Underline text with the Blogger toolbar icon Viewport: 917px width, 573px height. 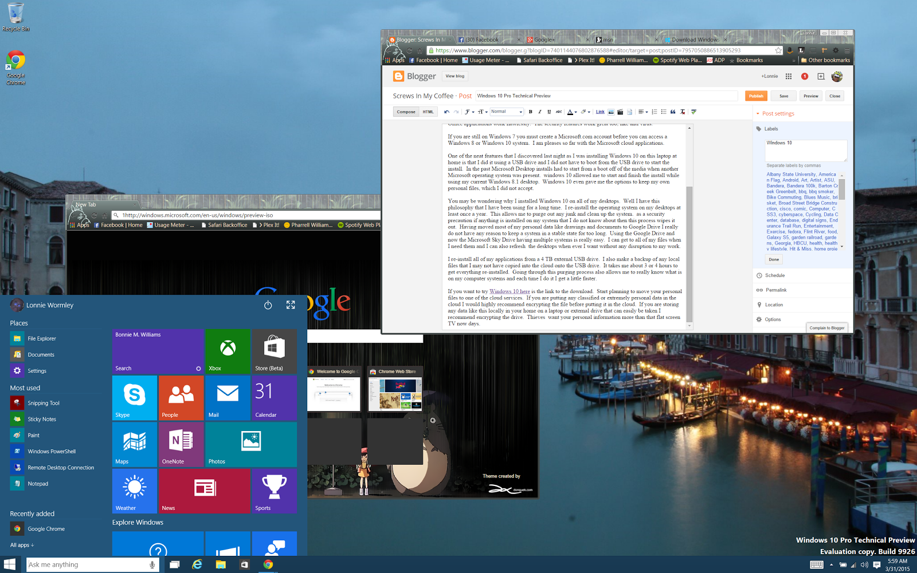pyautogui.click(x=549, y=112)
